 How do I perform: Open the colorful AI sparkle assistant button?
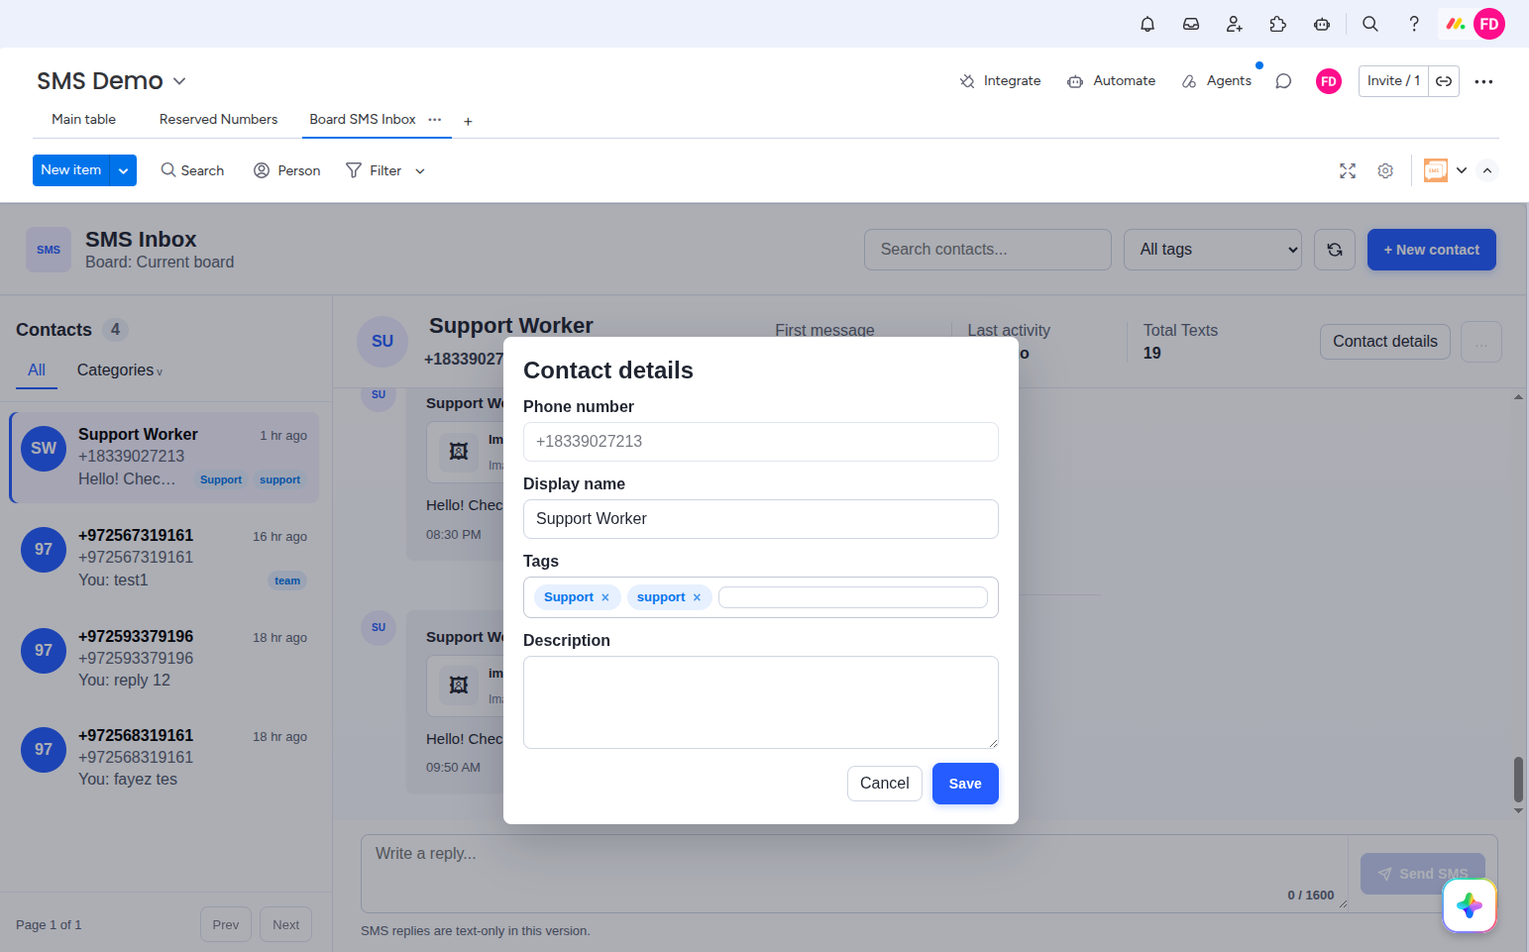point(1470,905)
